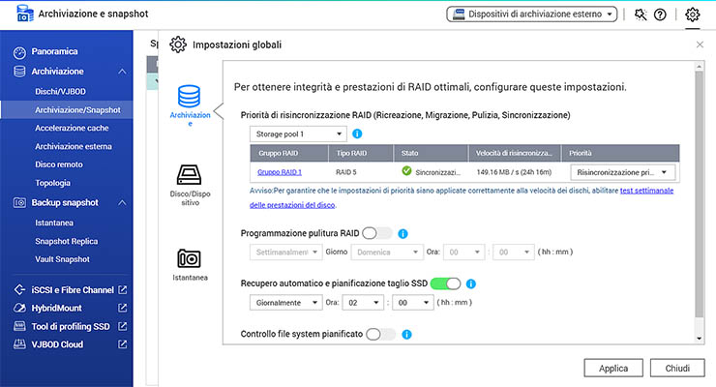
Task: Select the Istantanea camera icon
Action: (x=190, y=258)
